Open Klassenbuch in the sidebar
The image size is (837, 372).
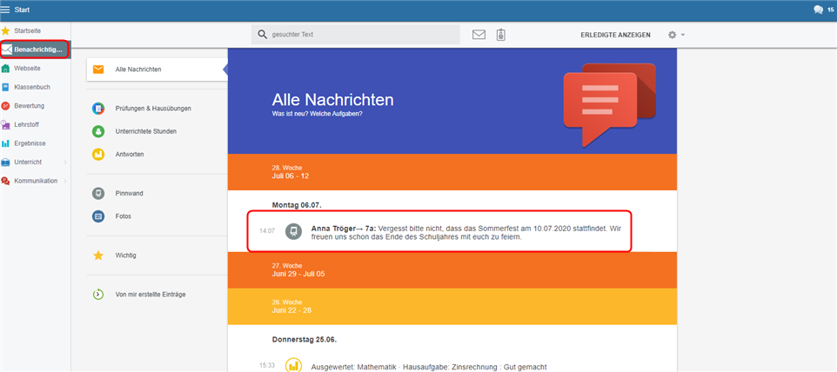click(32, 87)
